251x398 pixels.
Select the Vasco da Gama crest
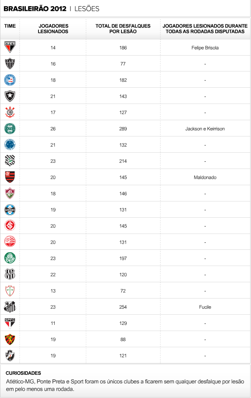(10, 355)
